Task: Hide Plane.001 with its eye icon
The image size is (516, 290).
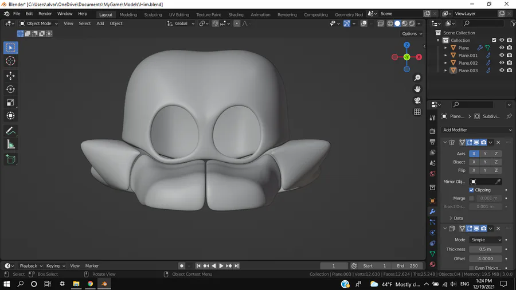Action: (x=502, y=56)
